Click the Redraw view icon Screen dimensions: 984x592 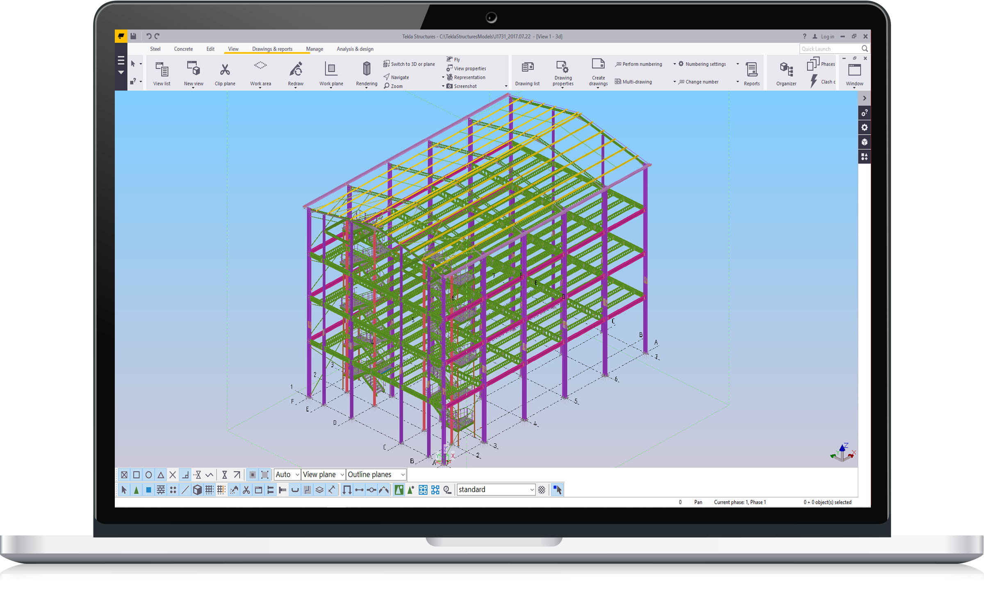296,69
